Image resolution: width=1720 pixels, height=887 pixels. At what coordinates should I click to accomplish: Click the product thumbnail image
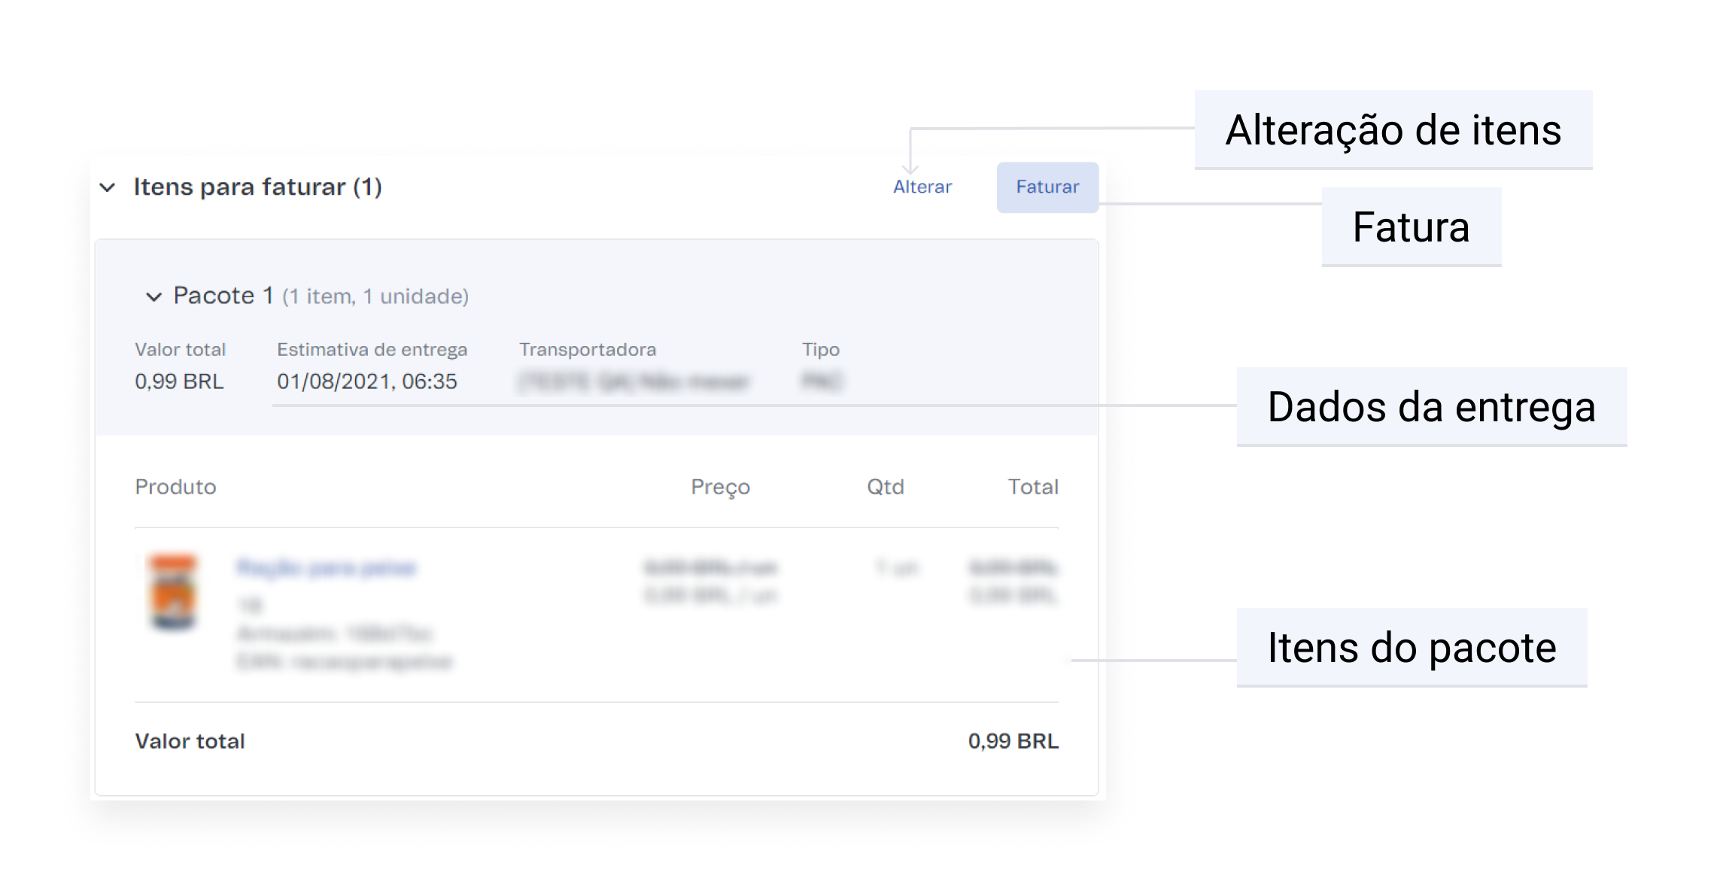(174, 593)
